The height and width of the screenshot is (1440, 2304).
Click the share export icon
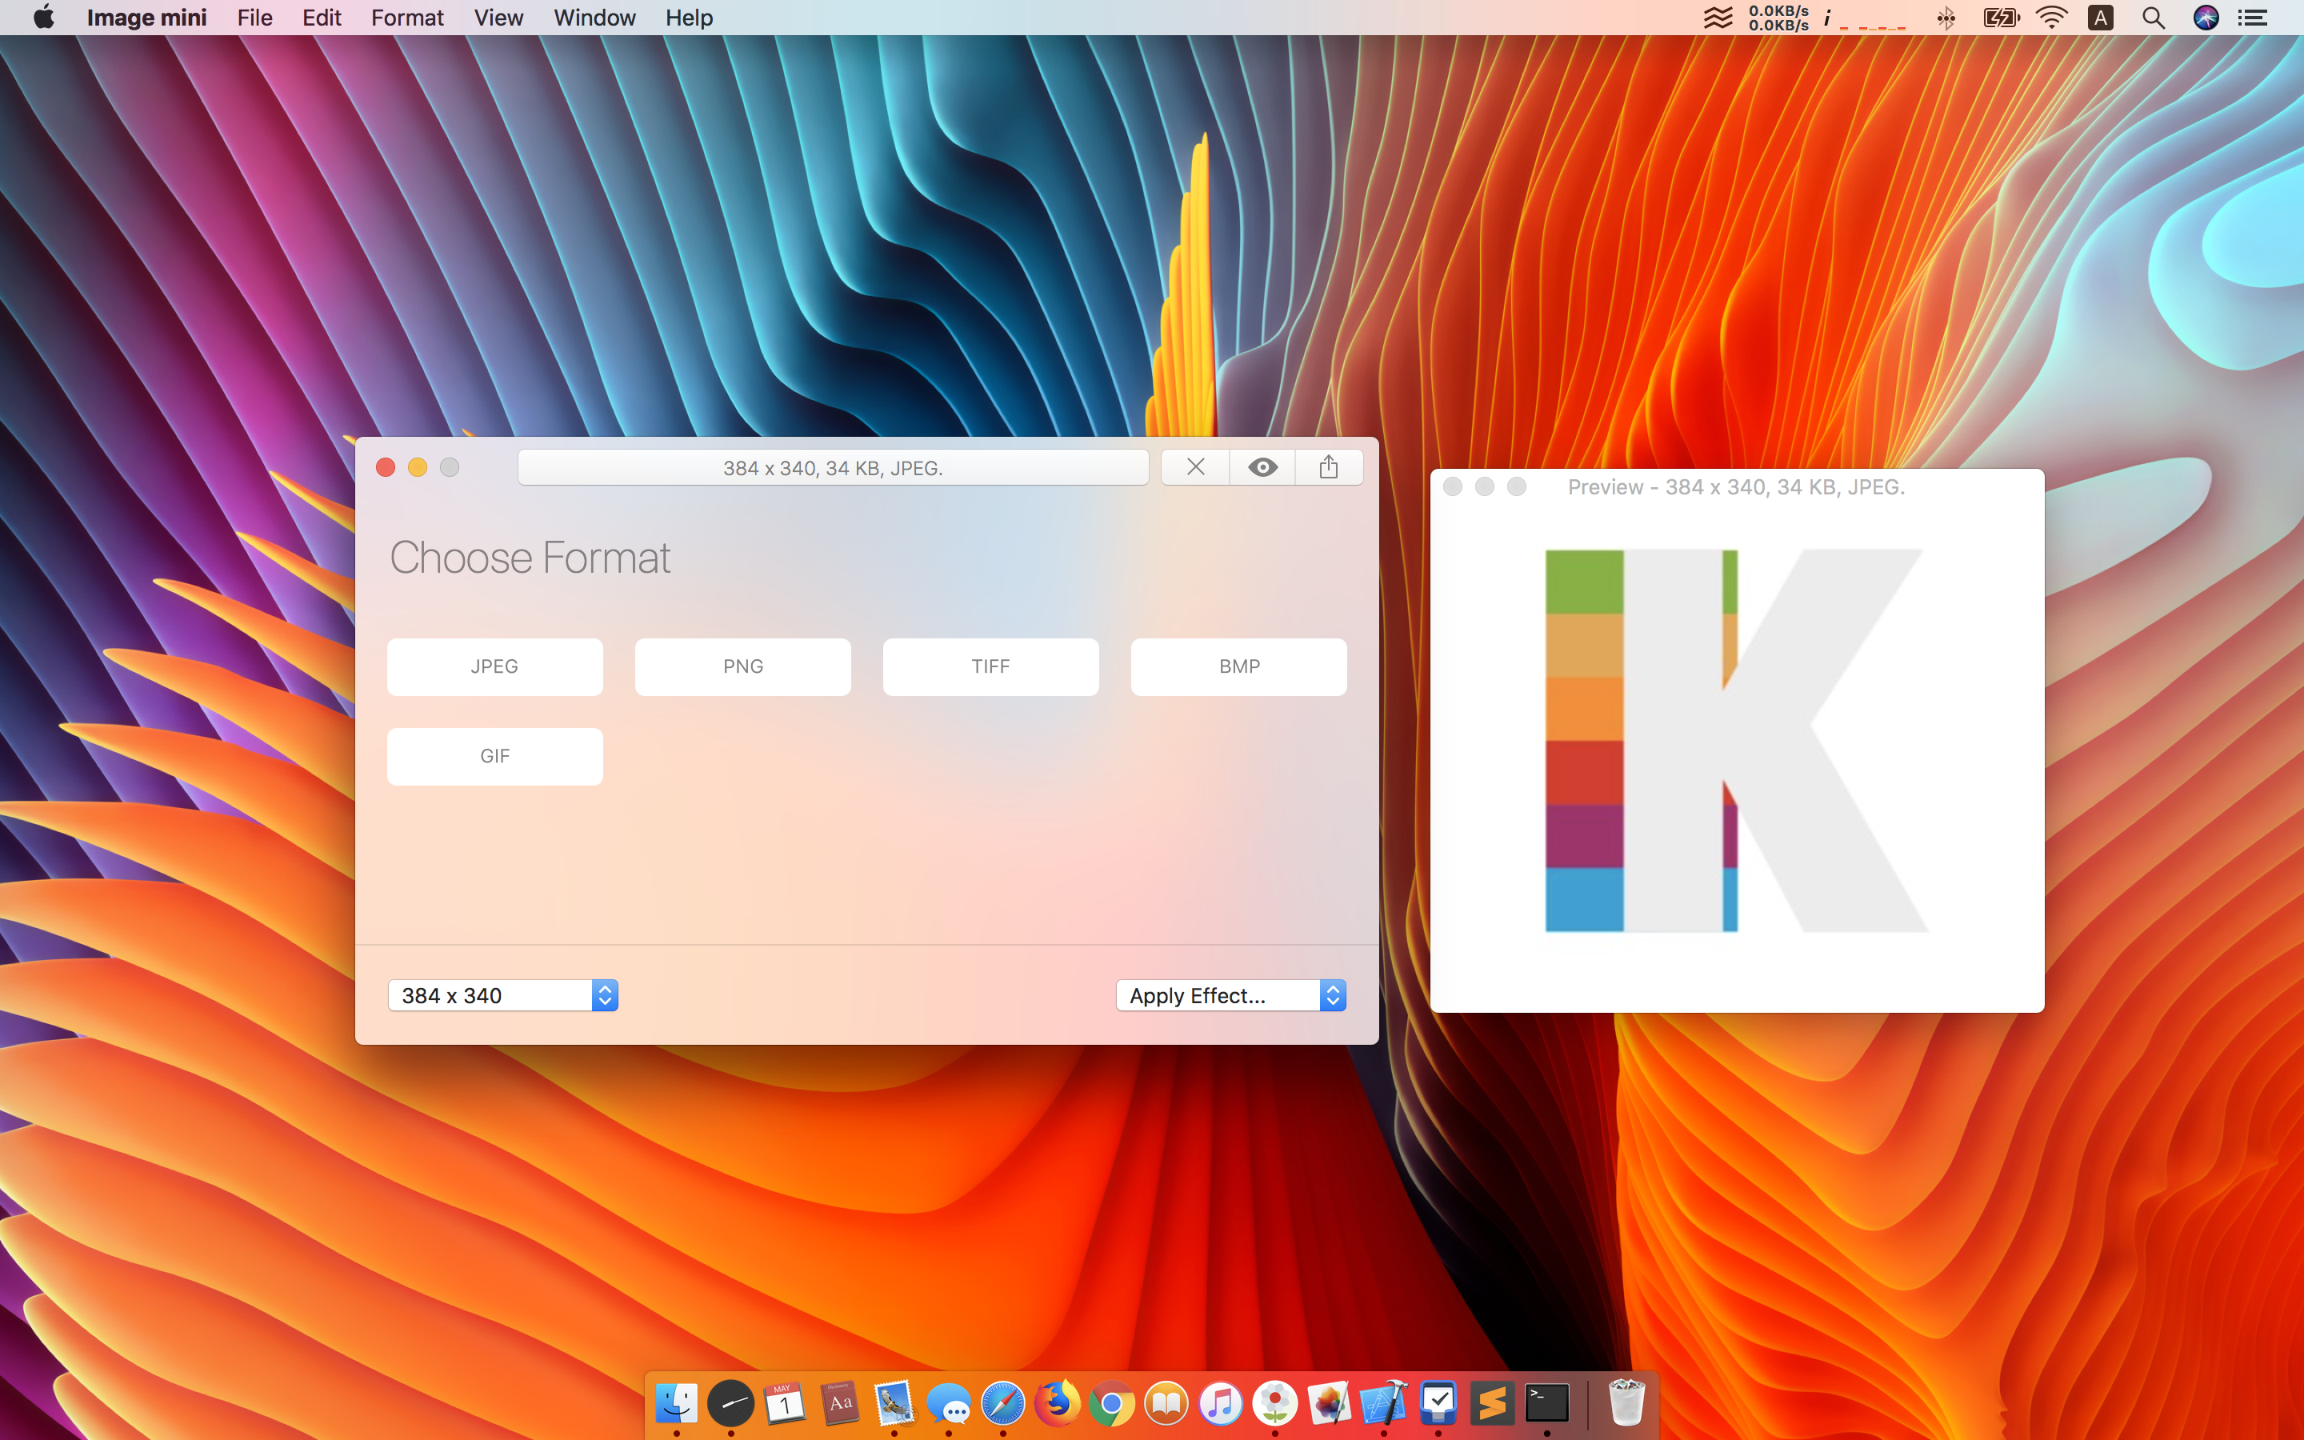coord(1328,468)
